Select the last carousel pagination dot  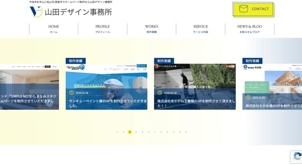click(186, 132)
